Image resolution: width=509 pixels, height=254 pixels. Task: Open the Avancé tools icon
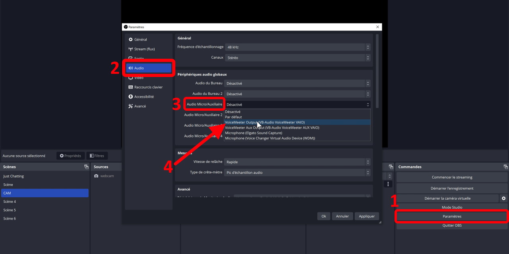click(130, 106)
